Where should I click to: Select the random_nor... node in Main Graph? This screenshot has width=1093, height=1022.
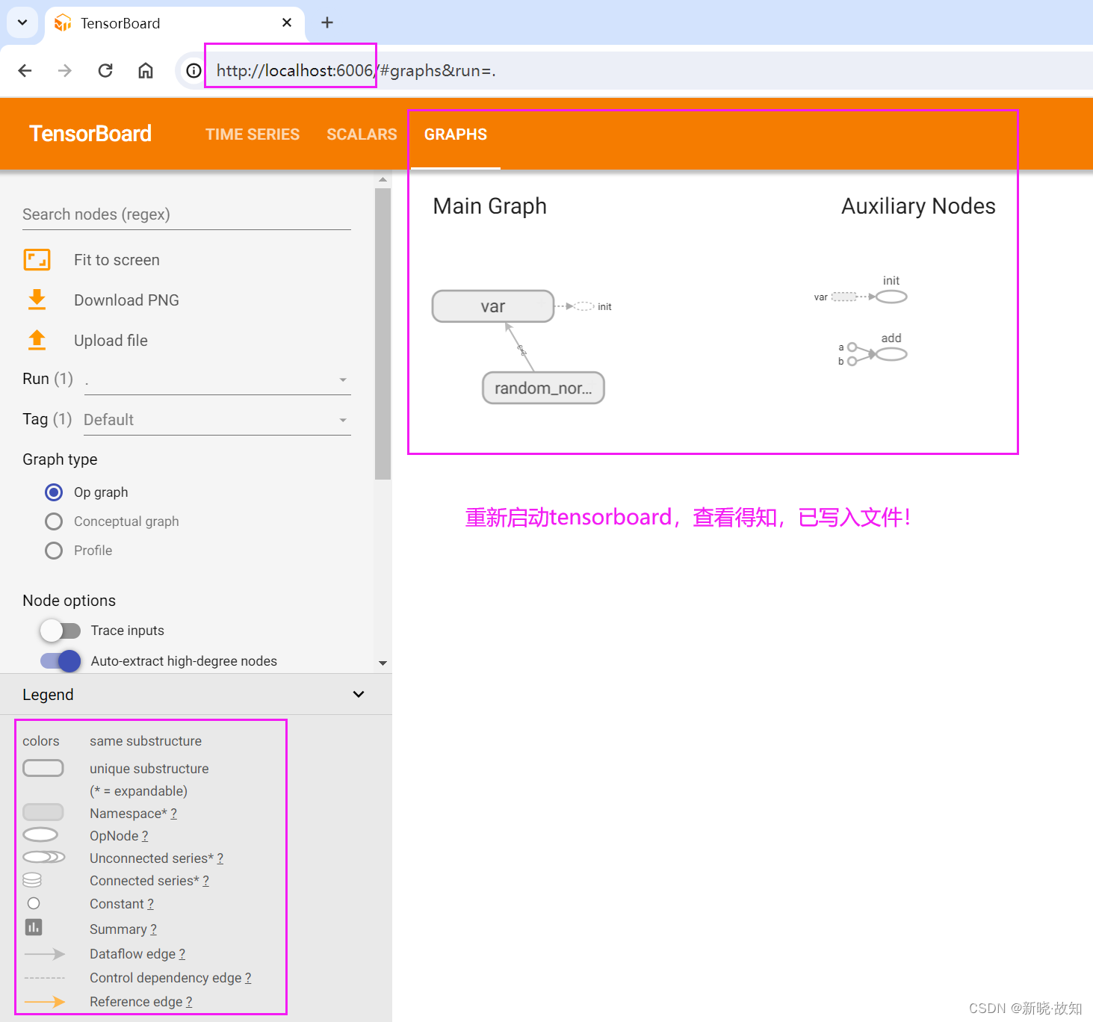click(x=543, y=388)
